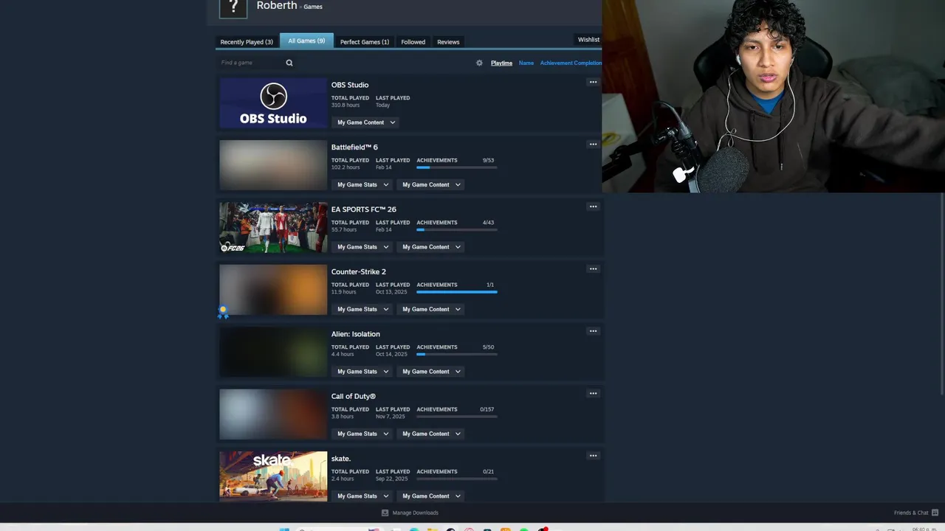
Task: Click the Call of Duty® title text
Action: [x=354, y=397]
